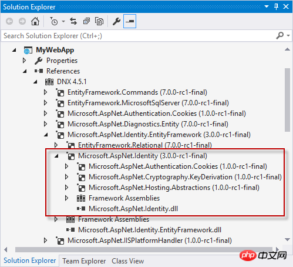The image size is (293, 267).
Task: Select Microsoft.AspNet.Identity.dll reference
Action: tap(133, 209)
